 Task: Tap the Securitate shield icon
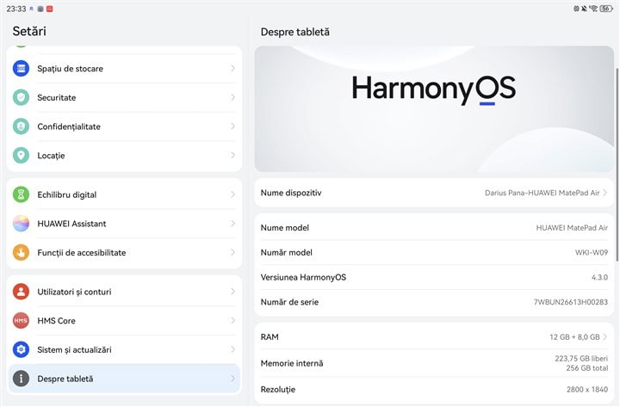21,97
